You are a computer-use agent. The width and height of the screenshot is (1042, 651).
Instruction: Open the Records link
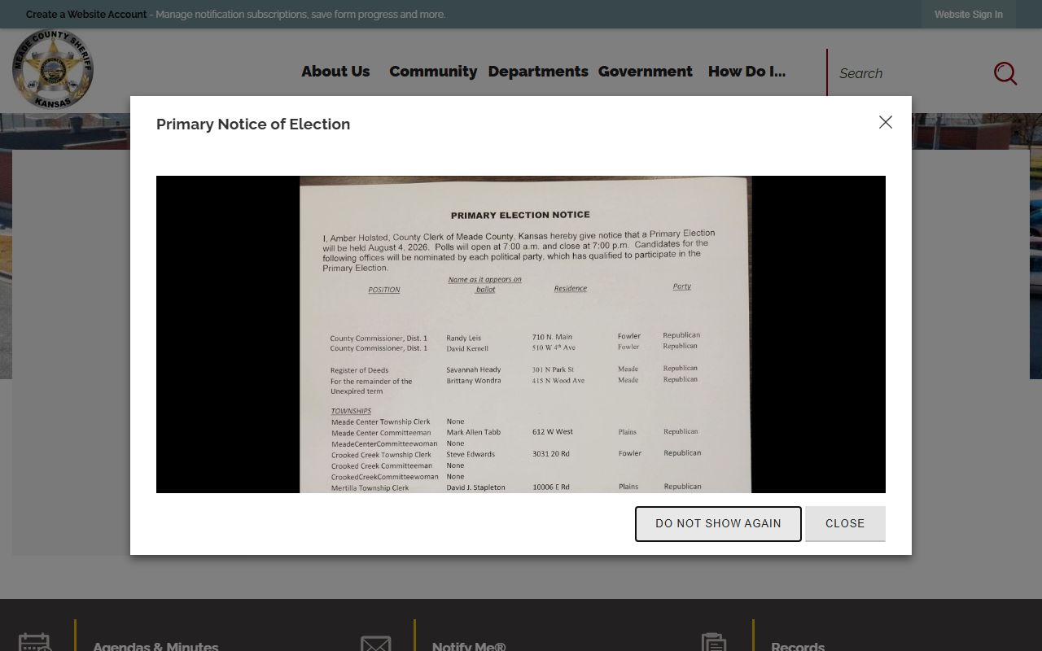pos(798,646)
